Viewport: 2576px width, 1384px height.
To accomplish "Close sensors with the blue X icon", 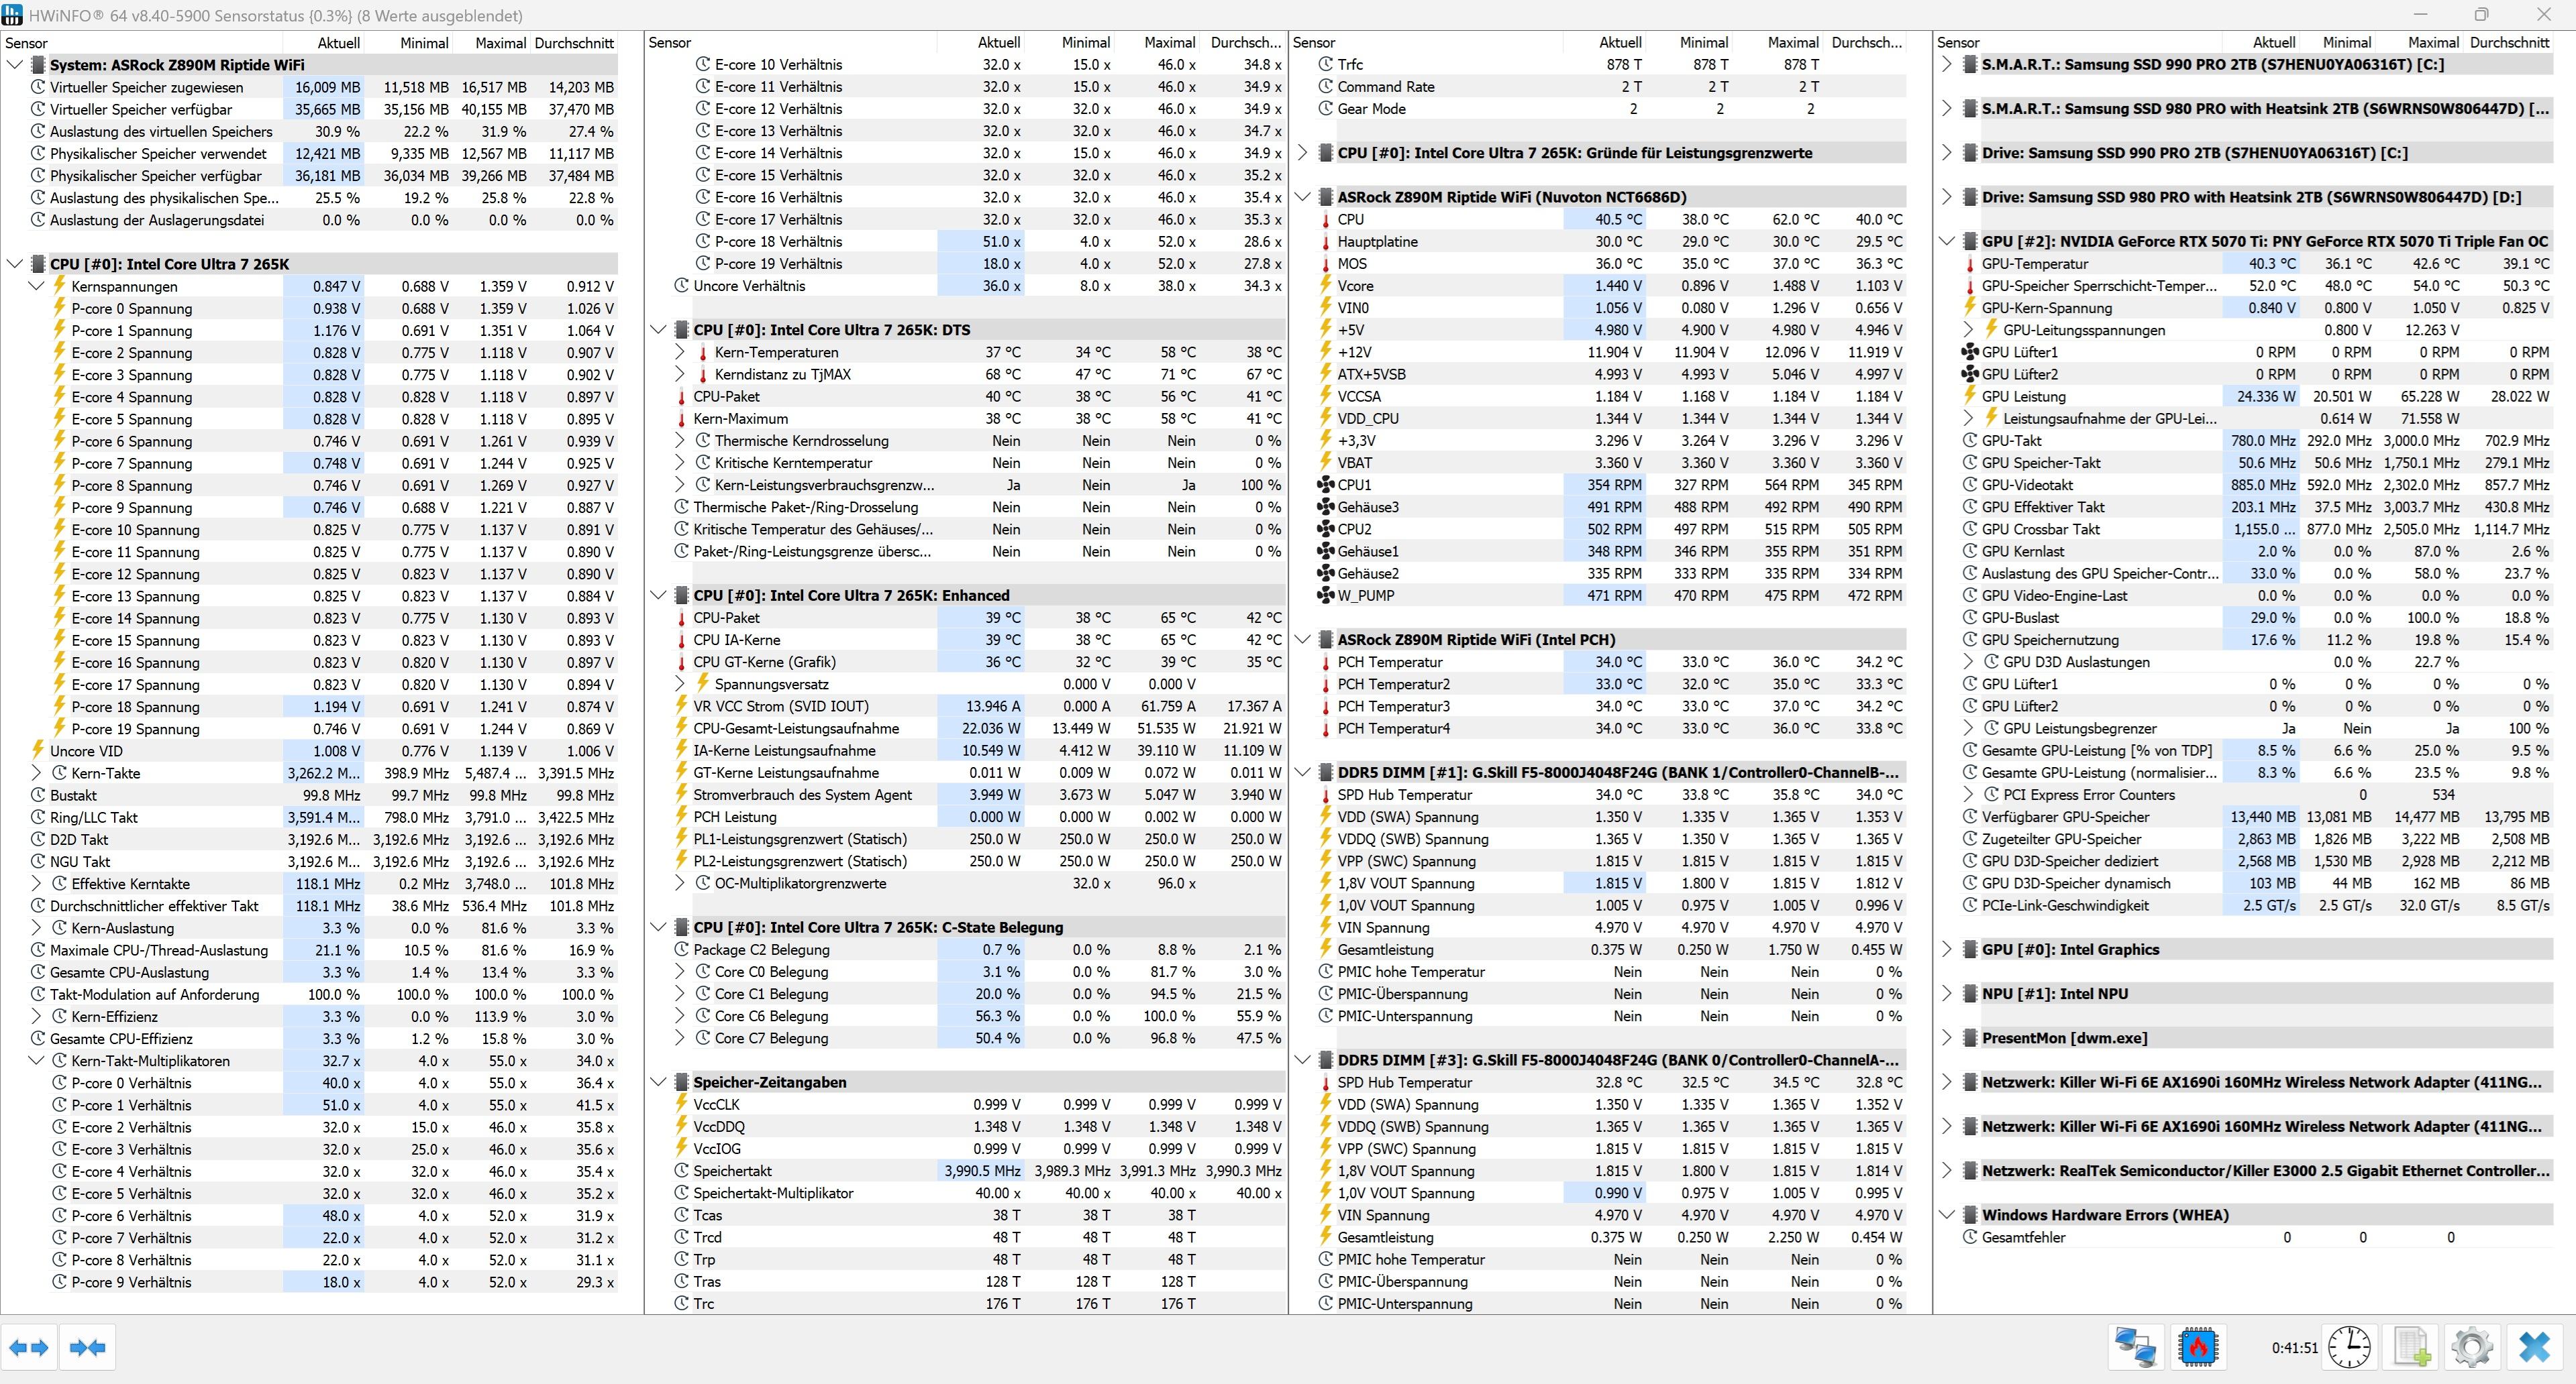I will point(2535,1347).
